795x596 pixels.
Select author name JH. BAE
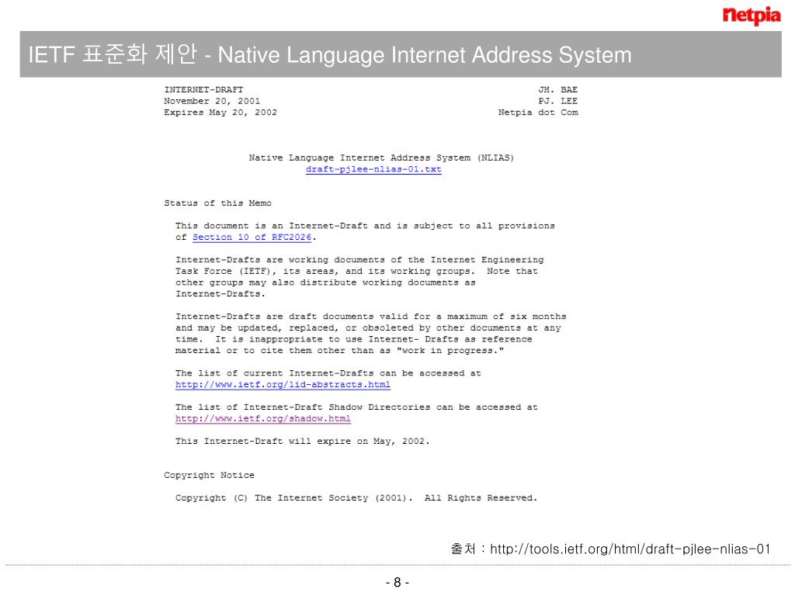click(557, 90)
